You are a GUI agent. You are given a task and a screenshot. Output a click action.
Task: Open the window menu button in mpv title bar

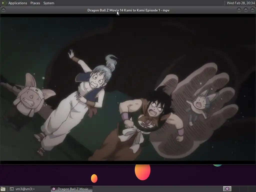(3, 10)
